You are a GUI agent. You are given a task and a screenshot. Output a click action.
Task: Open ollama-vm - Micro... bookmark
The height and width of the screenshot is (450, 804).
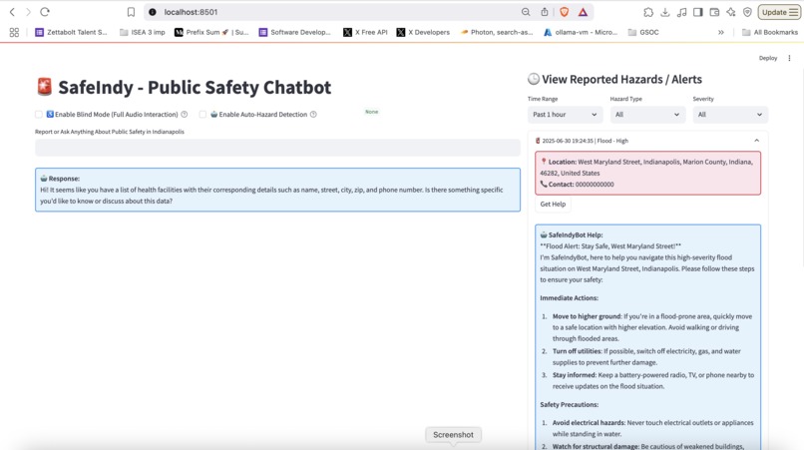pos(581,32)
